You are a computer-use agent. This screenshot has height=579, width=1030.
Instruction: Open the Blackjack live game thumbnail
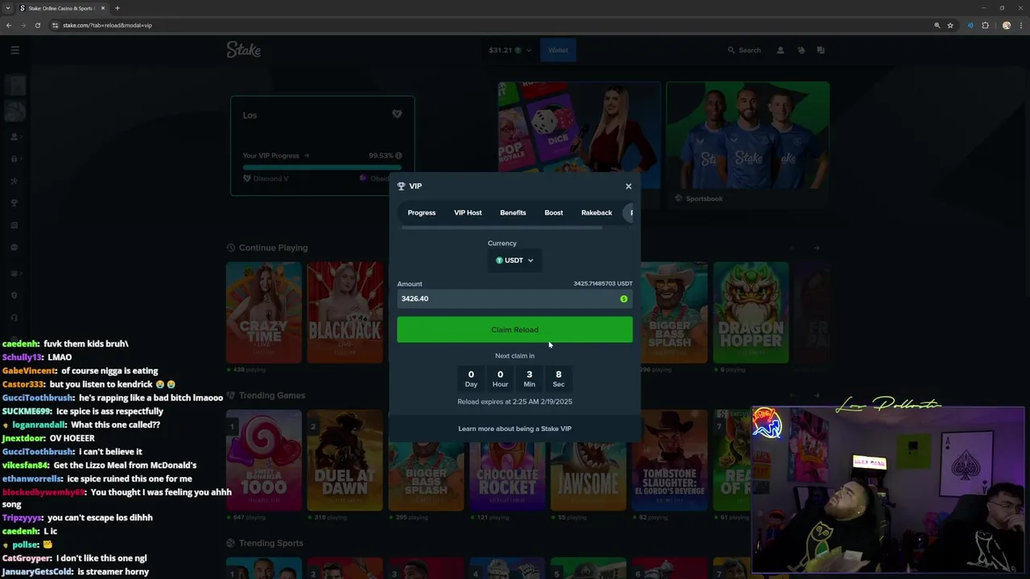[x=345, y=312]
